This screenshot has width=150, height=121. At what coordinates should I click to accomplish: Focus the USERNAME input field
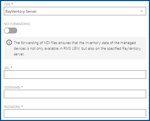click(x=75, y=94)
